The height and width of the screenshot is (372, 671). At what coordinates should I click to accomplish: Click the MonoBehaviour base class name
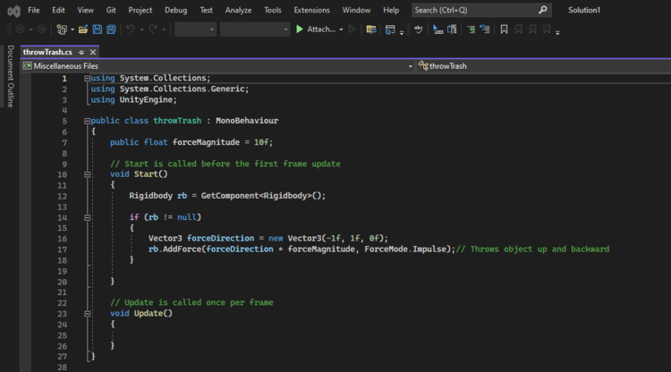247,121
